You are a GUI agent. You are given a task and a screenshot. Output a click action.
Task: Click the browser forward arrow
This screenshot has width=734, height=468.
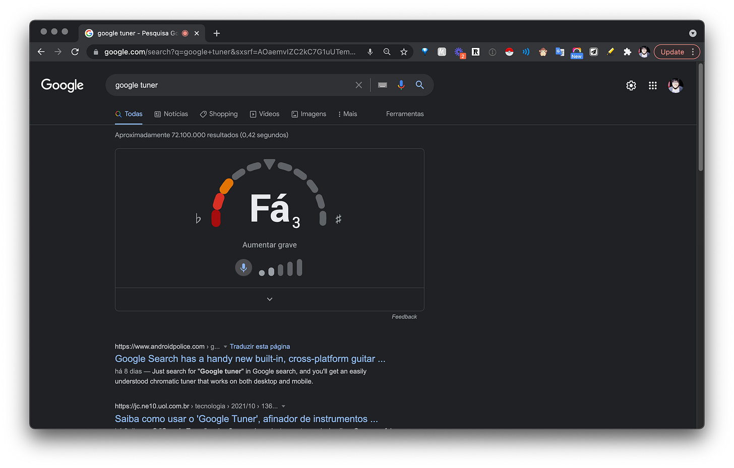(58, 52)
